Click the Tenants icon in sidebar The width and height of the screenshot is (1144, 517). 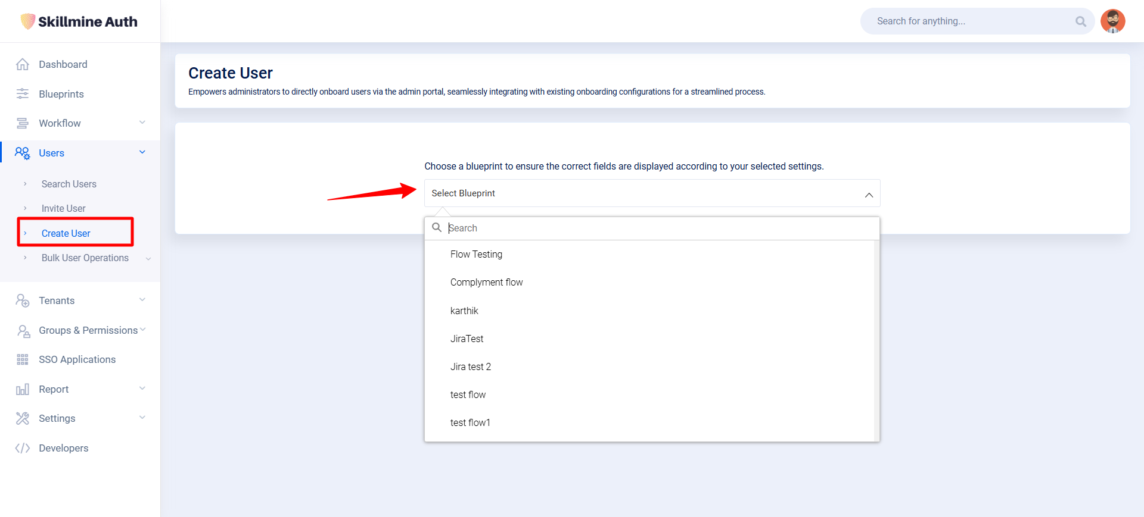tap(23, 300)
